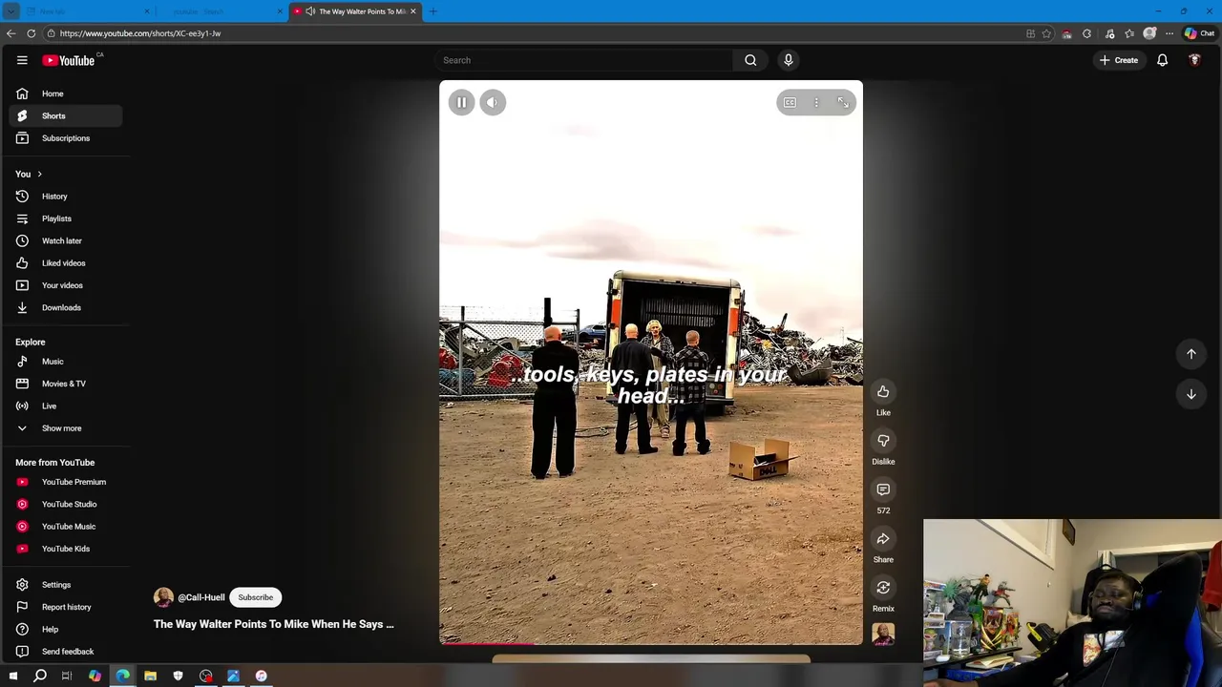Go to next Short with down arrow
This screenshot has height=687, width=1222.
(x=1191, y=394)
